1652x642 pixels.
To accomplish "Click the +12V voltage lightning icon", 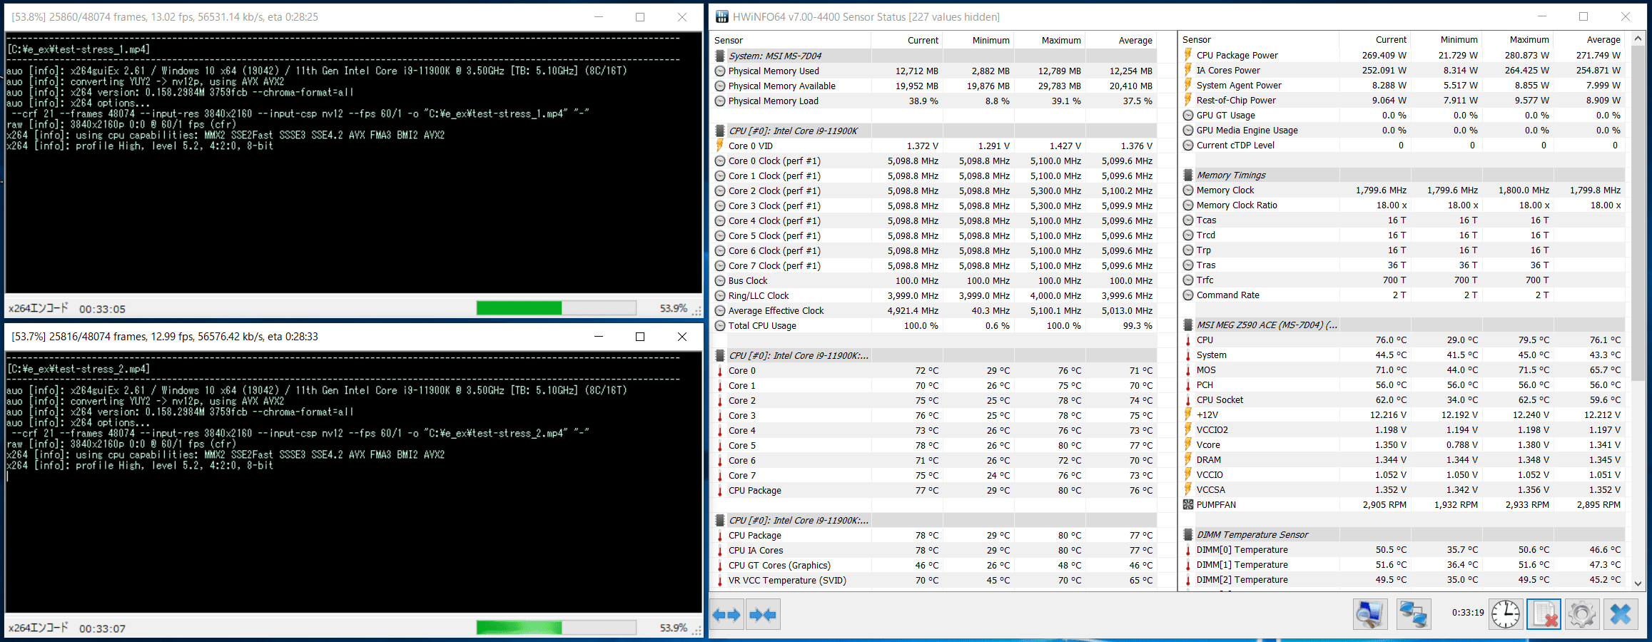I will pyautogui.click(x=1188, y=414).
